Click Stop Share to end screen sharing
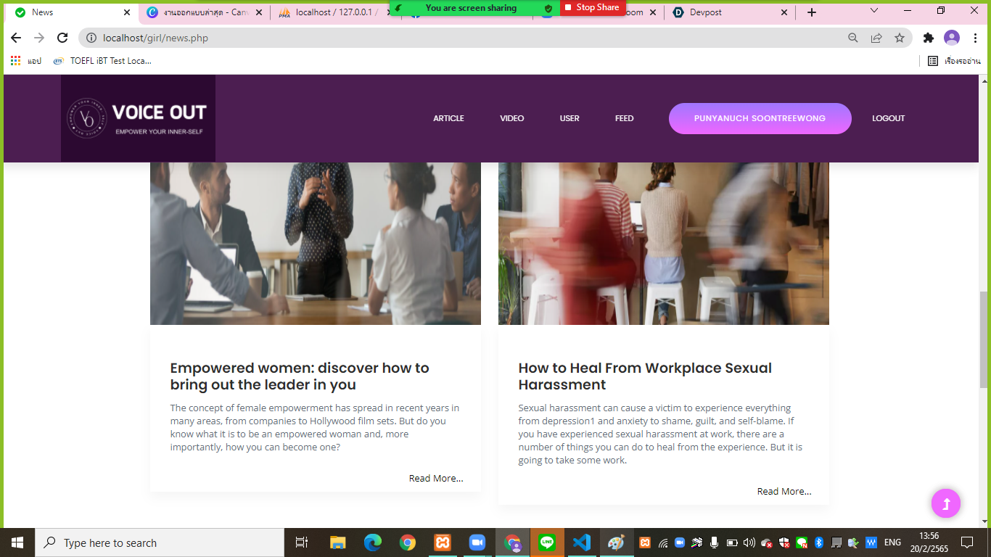The height and width of the screenshot is (557, 991). point(593,7)
